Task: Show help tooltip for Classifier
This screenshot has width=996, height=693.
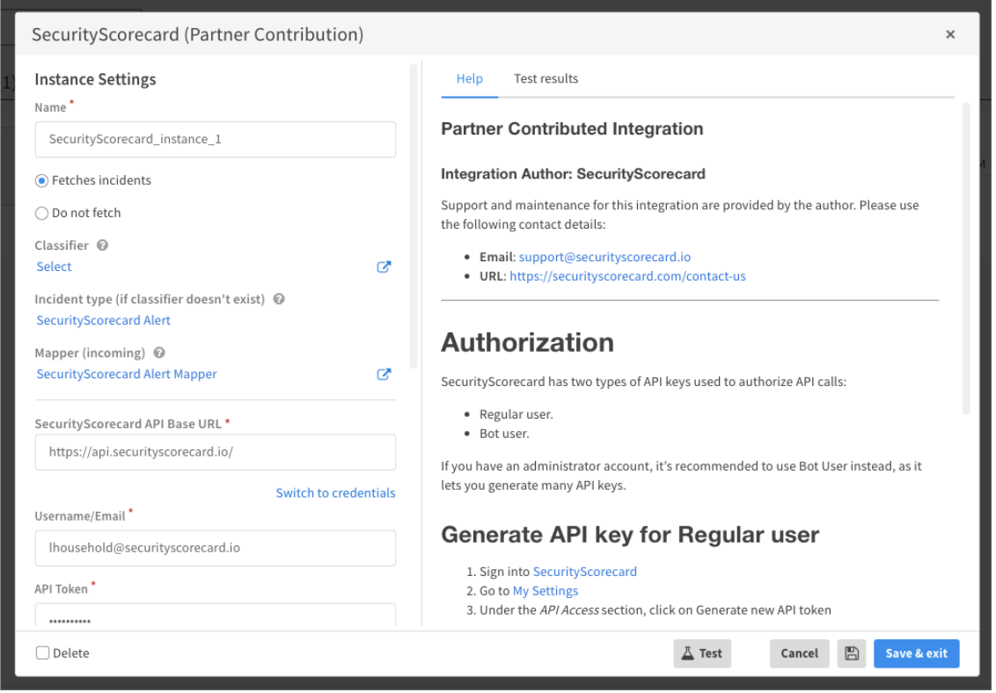Action: [102, 246]
